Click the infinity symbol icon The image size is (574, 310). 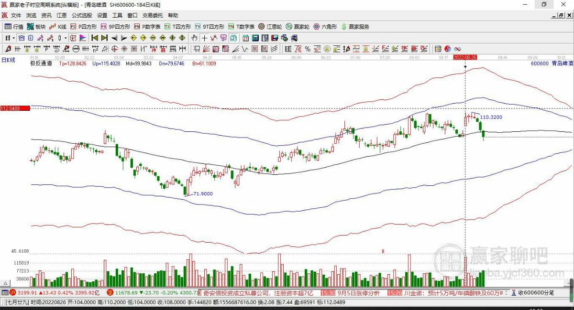(457, 49)
